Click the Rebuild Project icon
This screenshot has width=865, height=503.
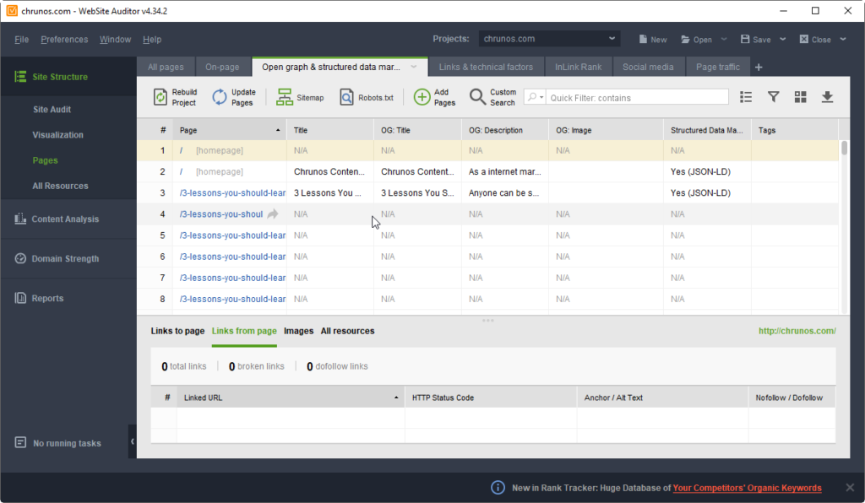160,96
